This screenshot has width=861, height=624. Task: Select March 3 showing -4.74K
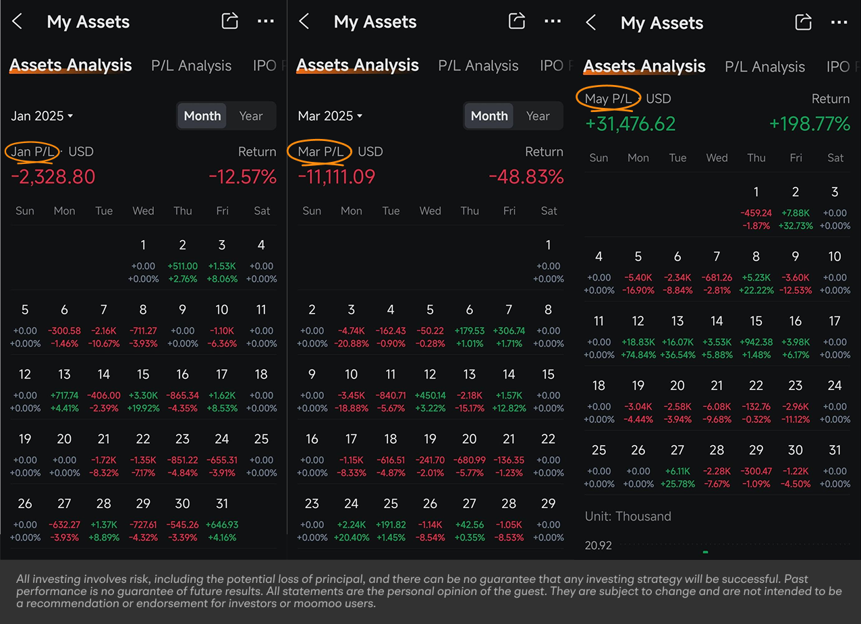click(351, 325)
